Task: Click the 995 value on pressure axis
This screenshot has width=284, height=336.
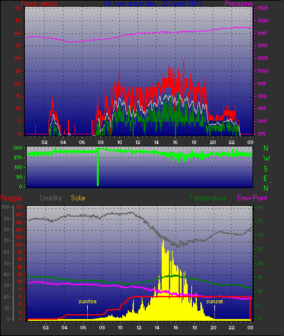Action: (x=262, y=84)
